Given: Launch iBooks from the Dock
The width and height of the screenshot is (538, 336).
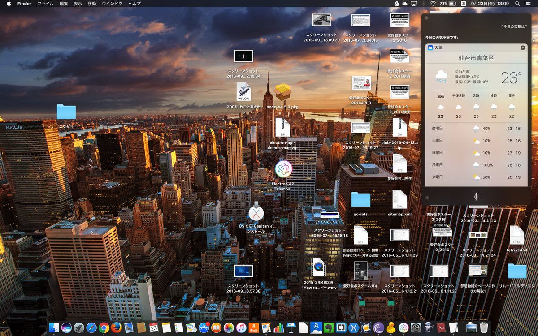Looking at the screenshot, I should click(x=216, y=327).
